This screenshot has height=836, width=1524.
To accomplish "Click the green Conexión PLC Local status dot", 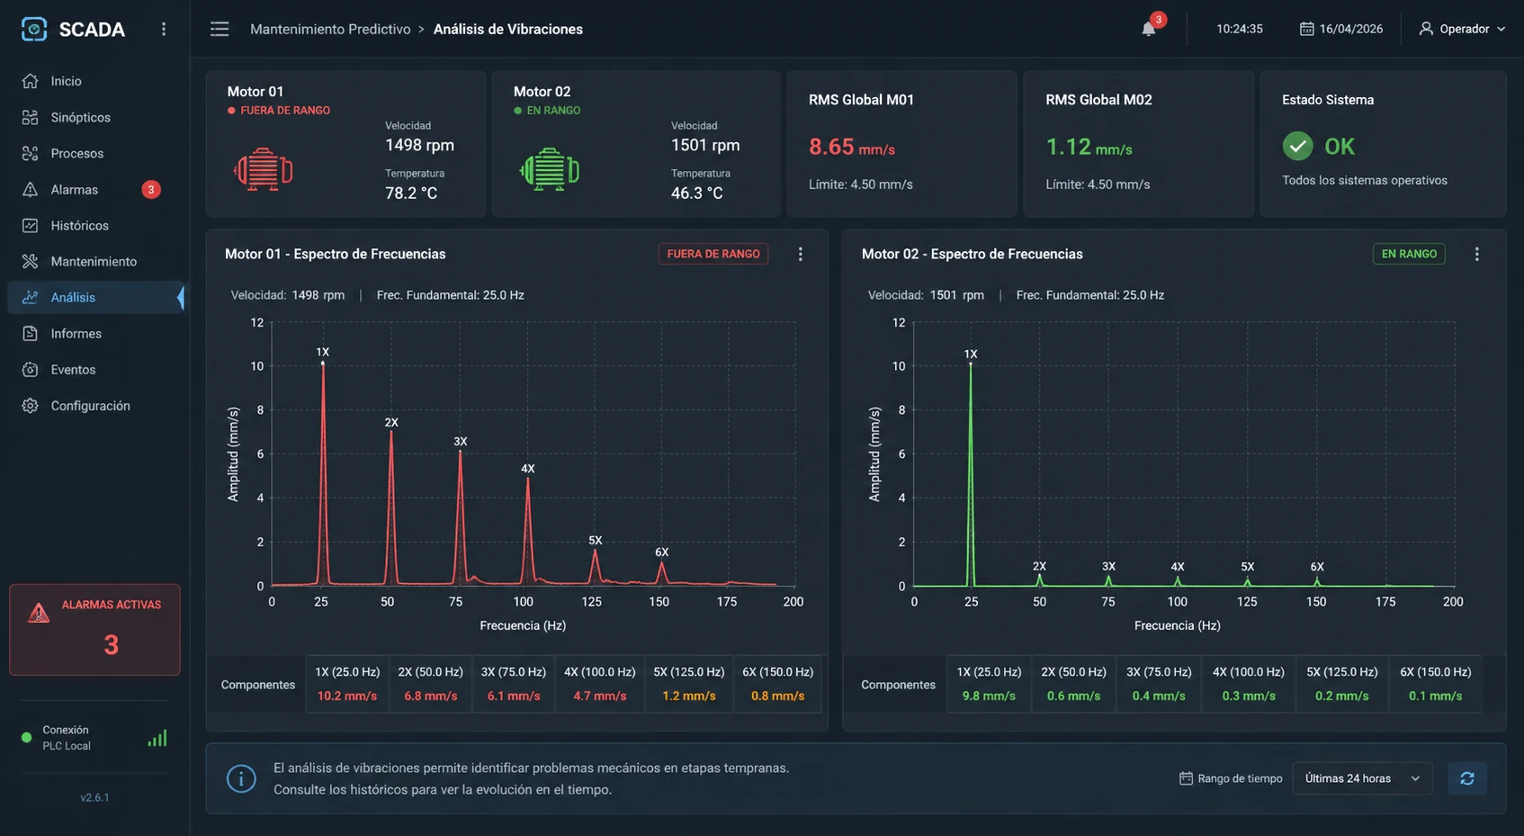I will click(26, 738).
